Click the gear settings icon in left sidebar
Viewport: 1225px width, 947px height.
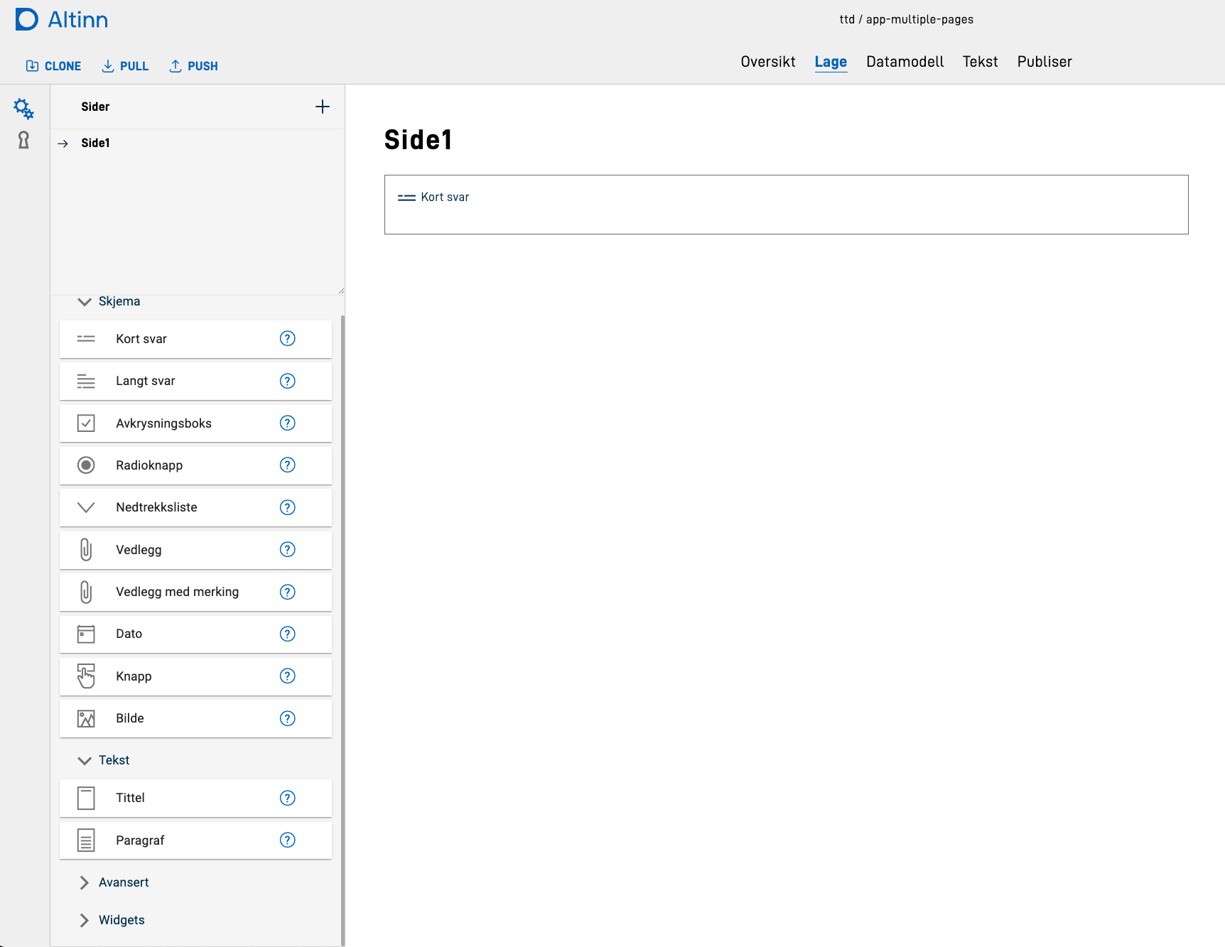coord(23,109)
